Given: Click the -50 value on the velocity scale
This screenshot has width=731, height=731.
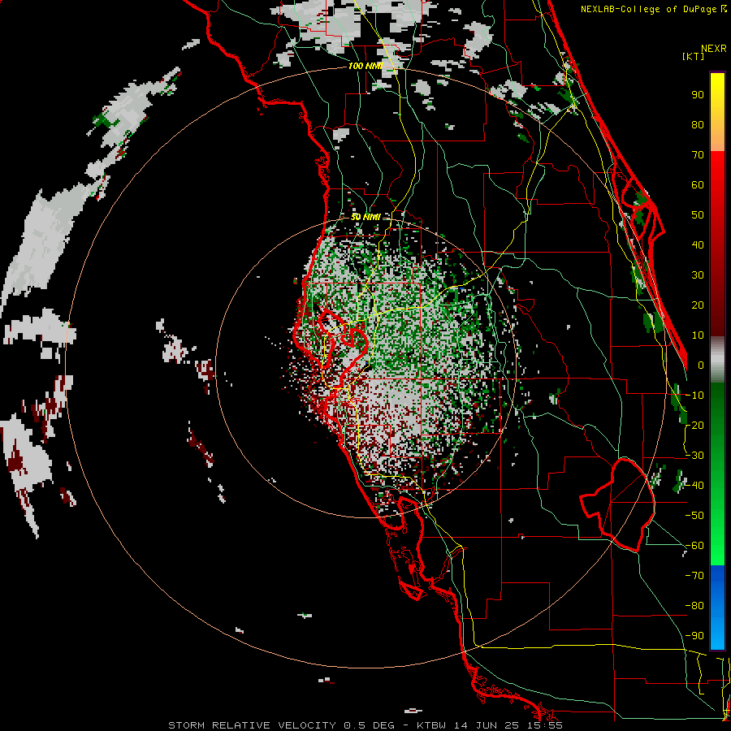Looking at the screenshot, I should coord(694,516).
